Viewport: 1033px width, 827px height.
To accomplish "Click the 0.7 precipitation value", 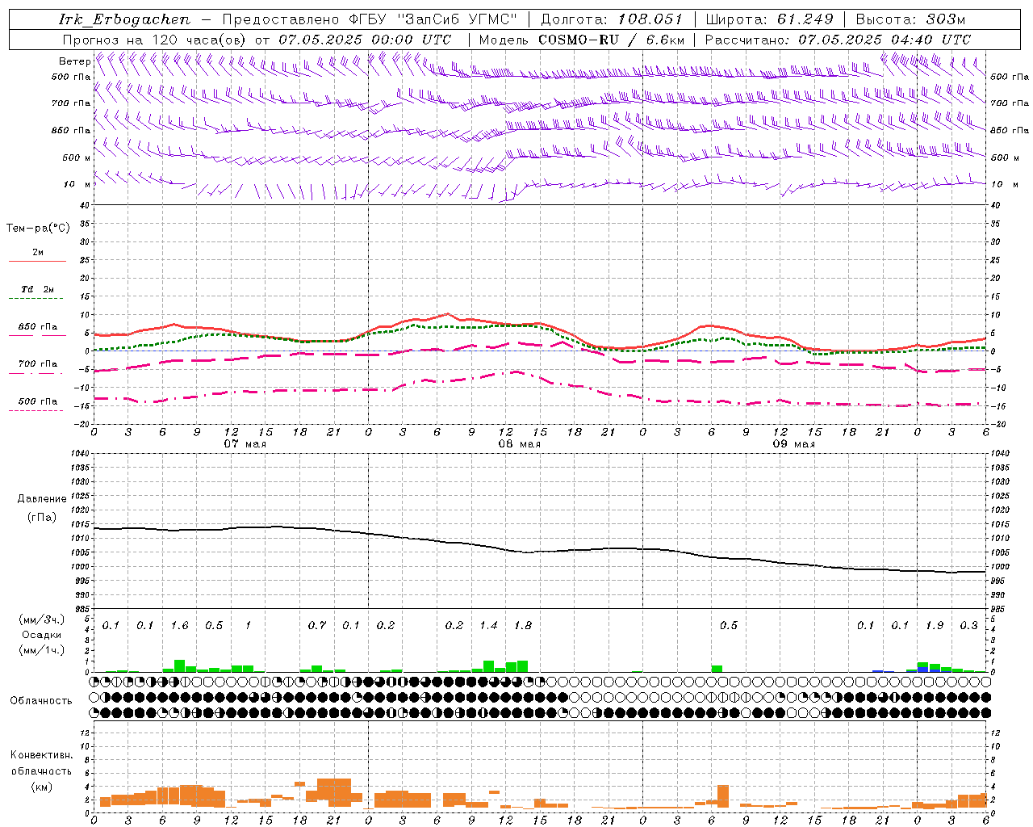I will 317,626.
